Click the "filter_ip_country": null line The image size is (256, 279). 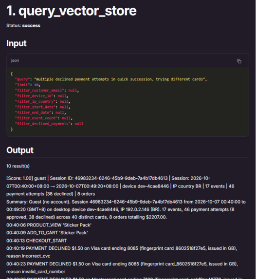point(42,101)
